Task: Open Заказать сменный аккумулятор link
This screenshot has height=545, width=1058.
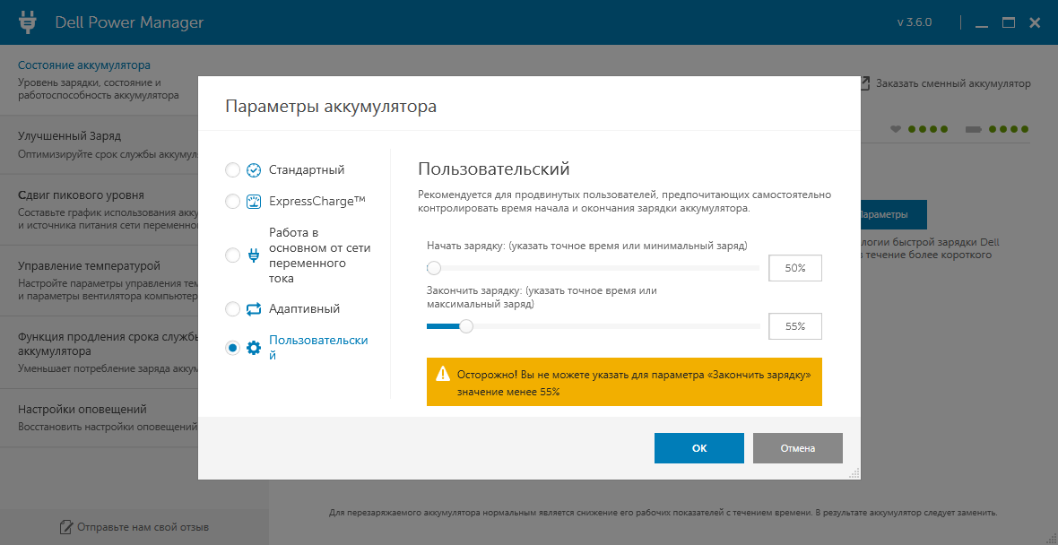Action: click(953, 83)
